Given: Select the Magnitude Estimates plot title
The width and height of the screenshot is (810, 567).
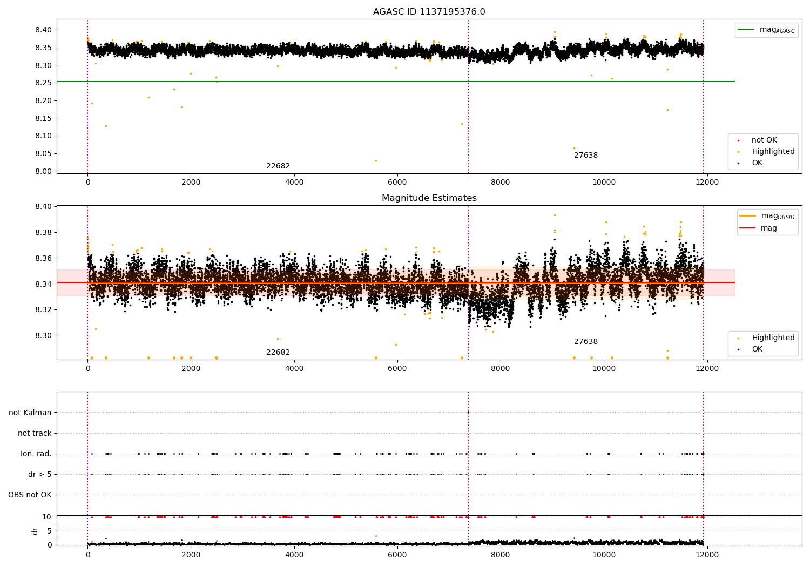Looking at the screenshot, I should (x=429, y=198).
